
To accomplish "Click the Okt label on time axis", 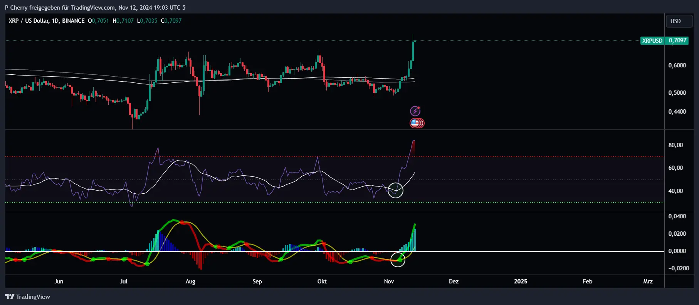I will [322, 281].
